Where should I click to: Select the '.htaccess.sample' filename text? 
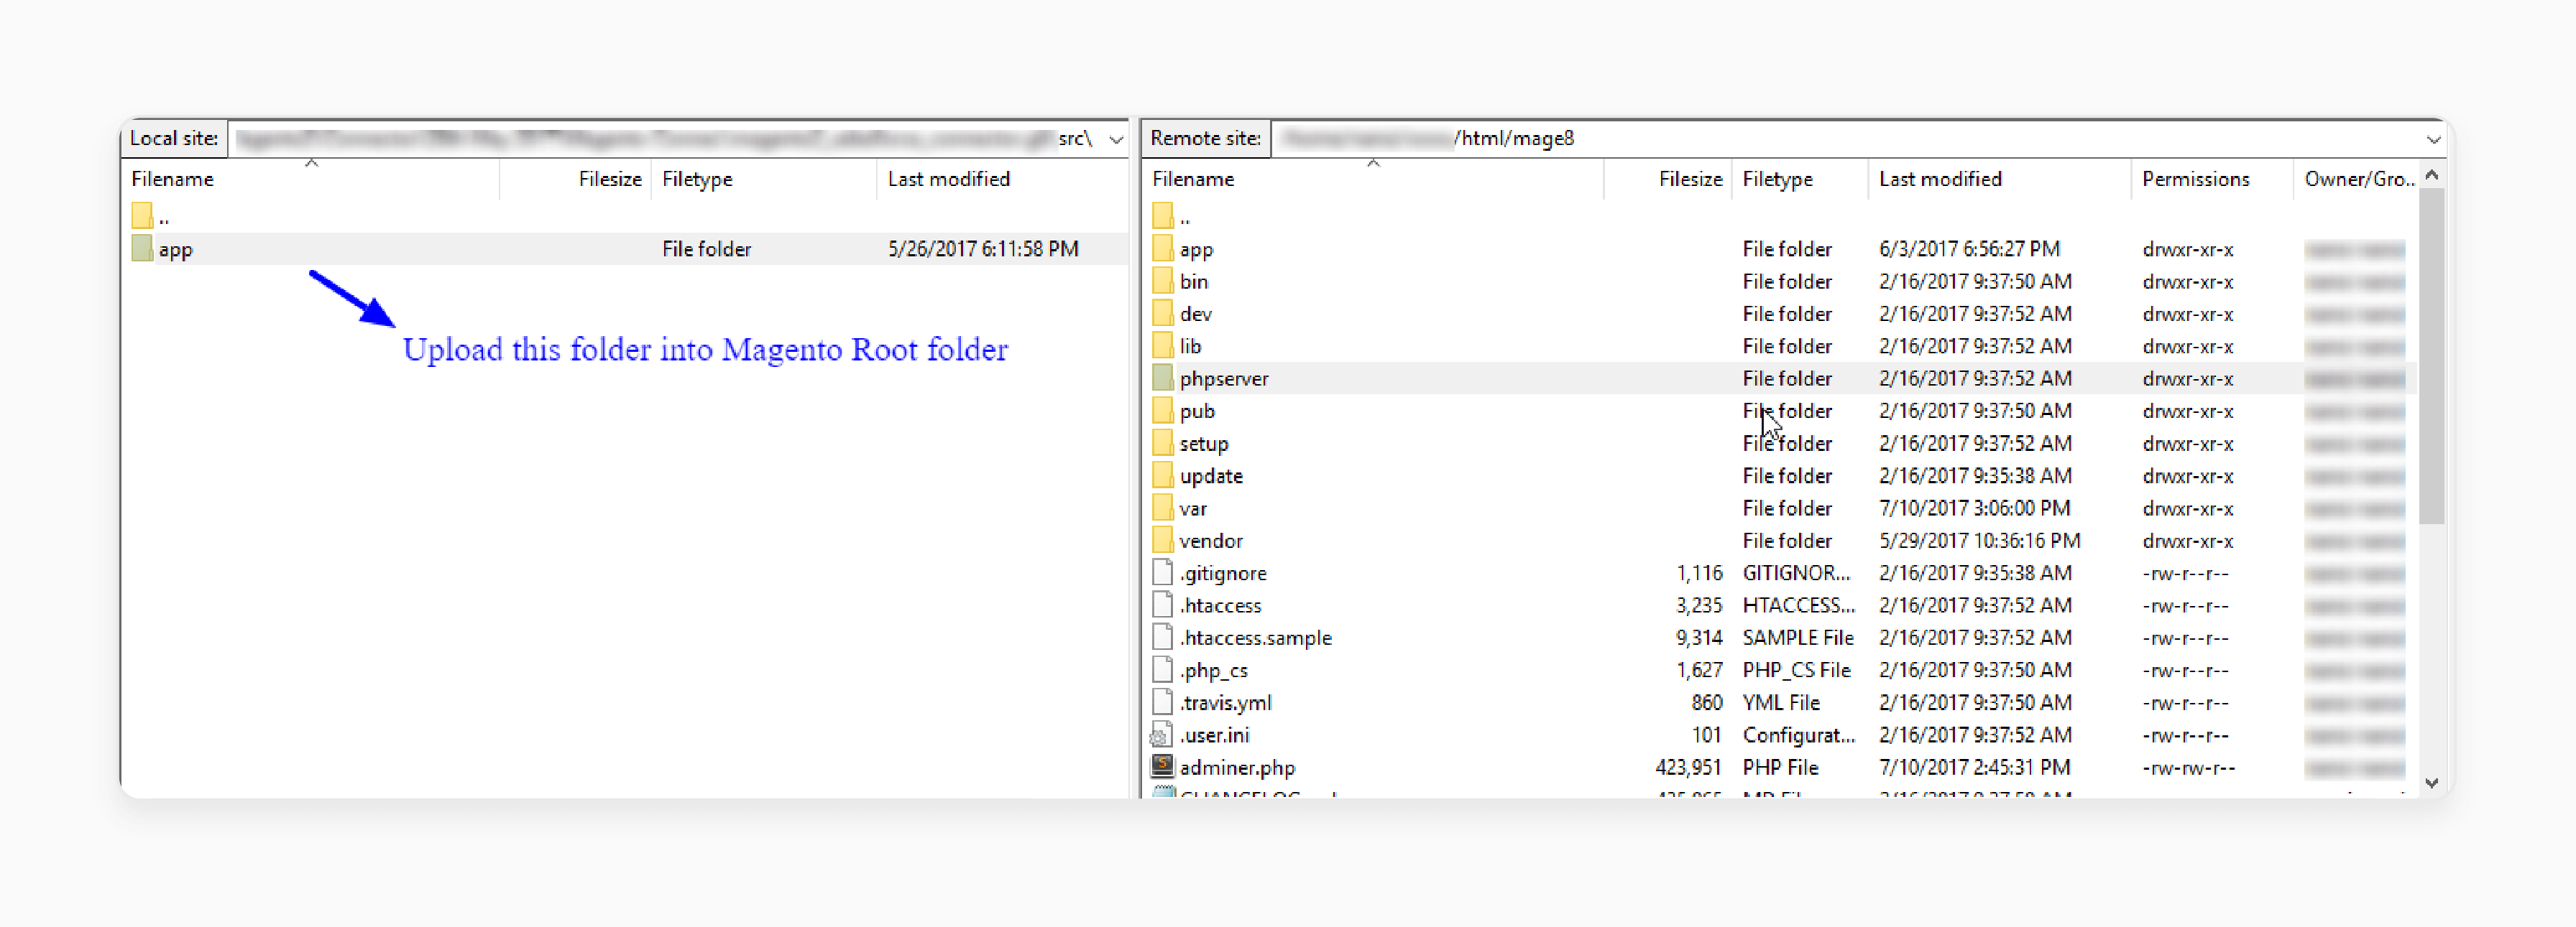pos(1255,638)
